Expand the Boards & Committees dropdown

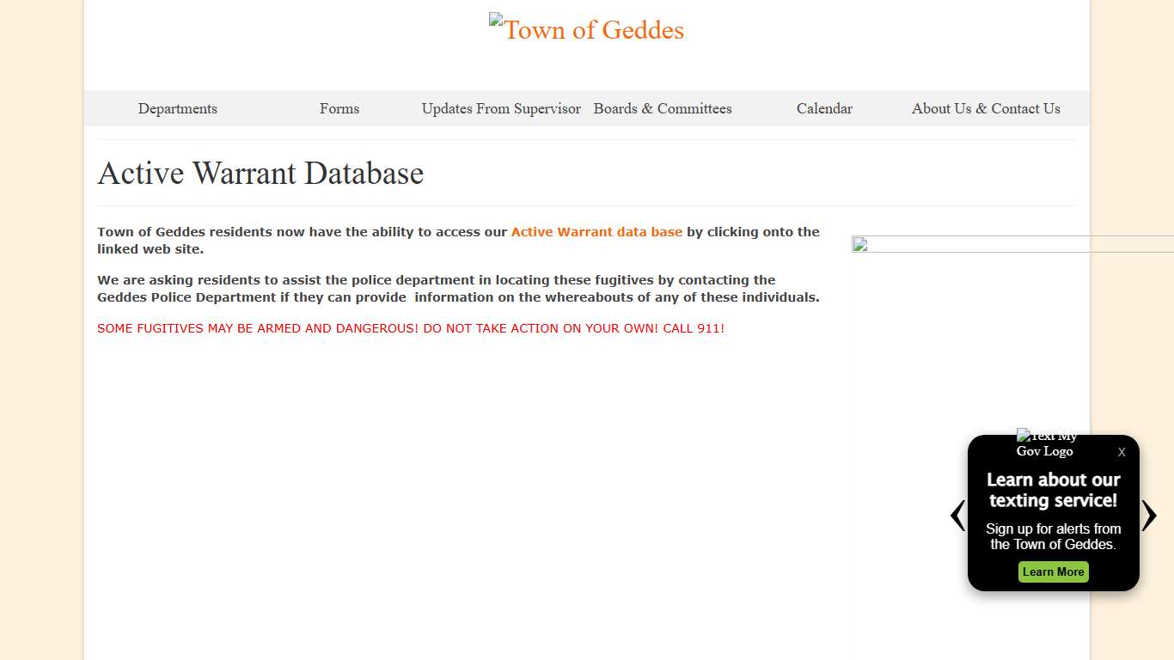(663, 108)
